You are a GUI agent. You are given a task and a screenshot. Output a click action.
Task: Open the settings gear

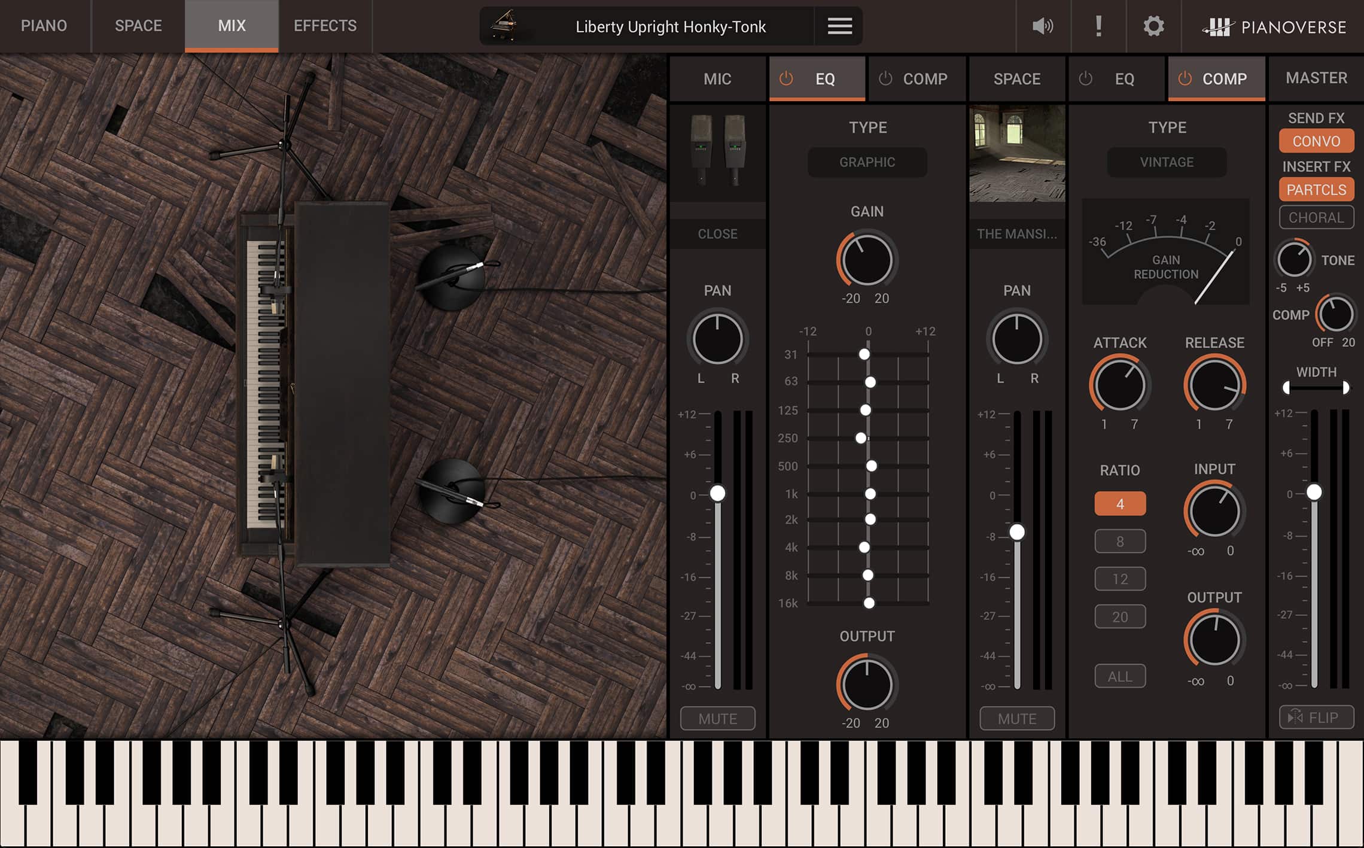(x=1153, y=26)
